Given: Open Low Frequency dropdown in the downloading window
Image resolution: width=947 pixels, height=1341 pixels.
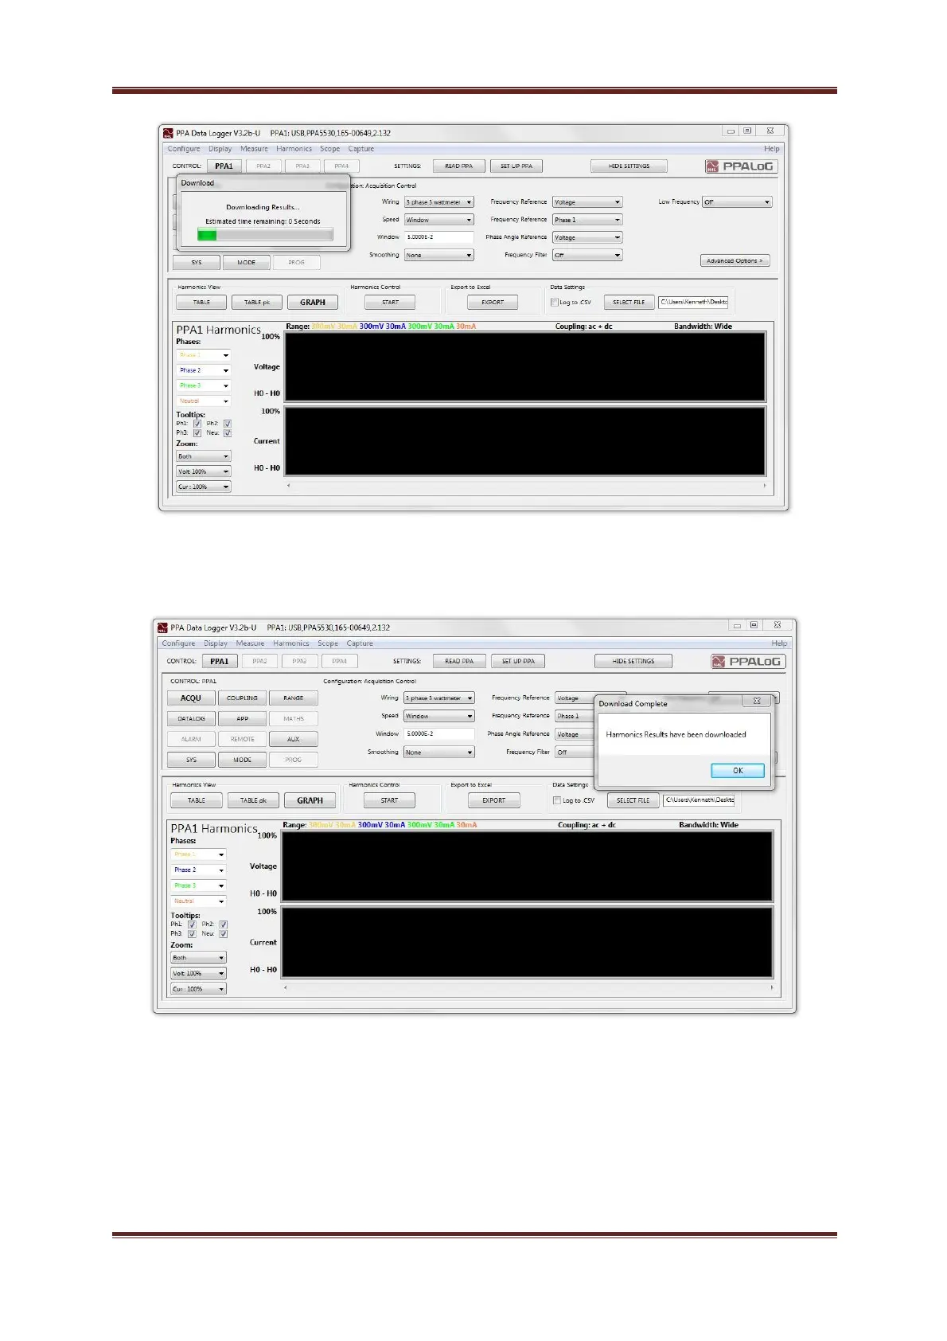Looking at the screenshot, I should click(737, 202).
